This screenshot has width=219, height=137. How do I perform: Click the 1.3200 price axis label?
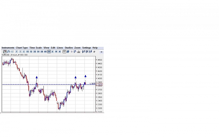point(99,108)
